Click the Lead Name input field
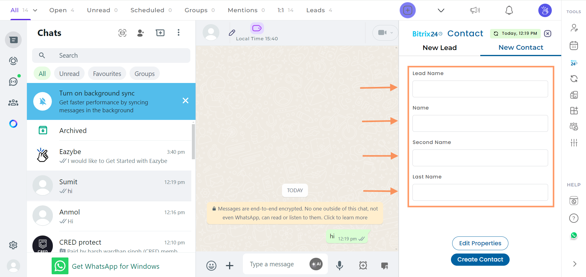Viewport: 586px width, 277px height. (480, 89)
